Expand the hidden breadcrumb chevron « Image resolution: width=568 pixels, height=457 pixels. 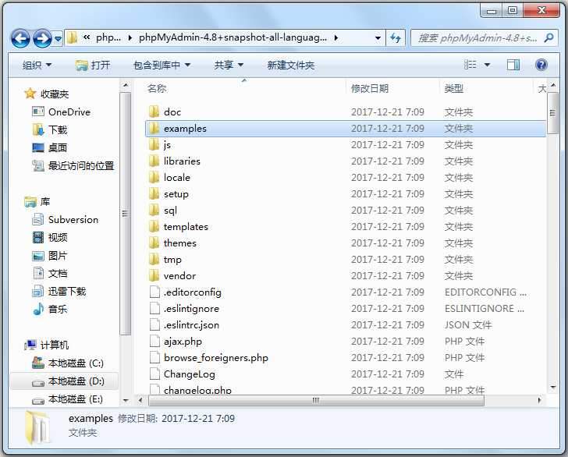coord(87,37)
